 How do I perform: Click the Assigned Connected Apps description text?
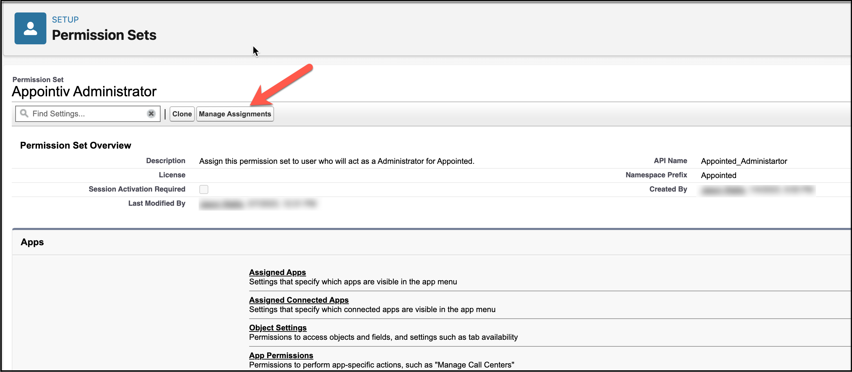[372, 310]
